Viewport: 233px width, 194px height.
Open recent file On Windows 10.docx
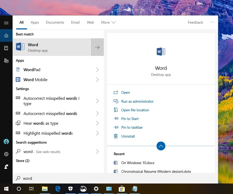click(138, 163)
